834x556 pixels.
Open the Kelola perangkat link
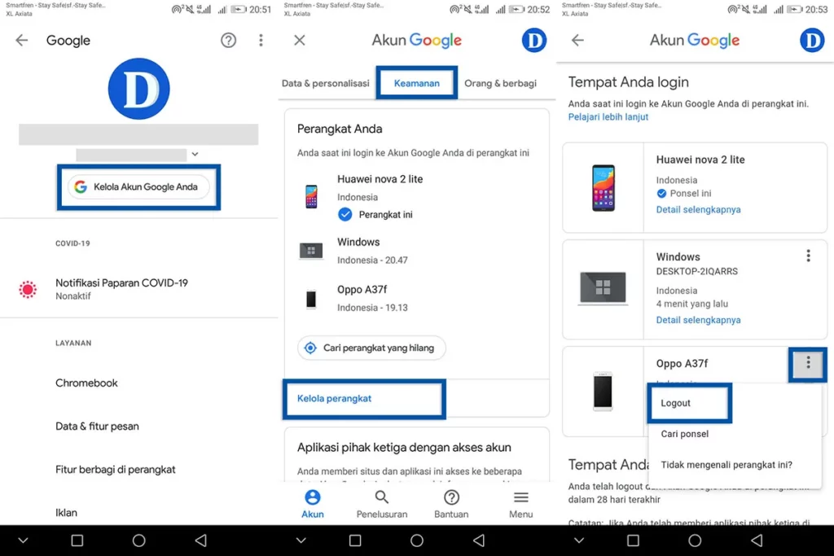click(x=334, y=399)
